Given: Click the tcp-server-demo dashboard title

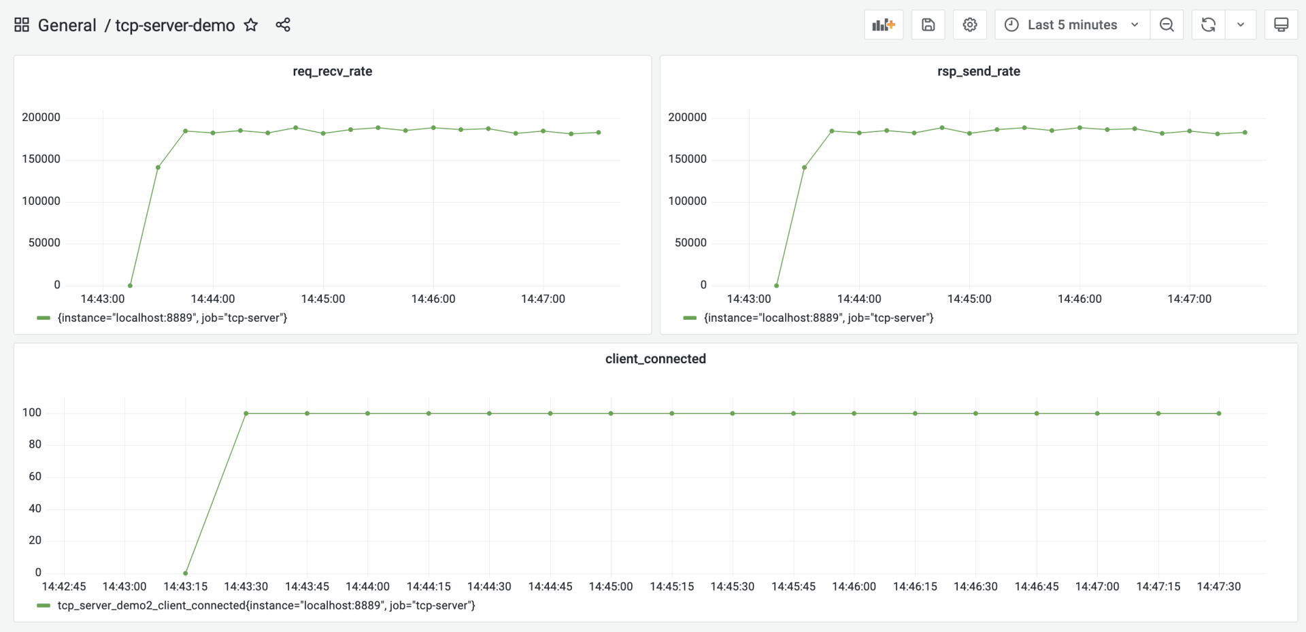Looking at the screenshot, I should pyautogui.click(x=175, y=25).
